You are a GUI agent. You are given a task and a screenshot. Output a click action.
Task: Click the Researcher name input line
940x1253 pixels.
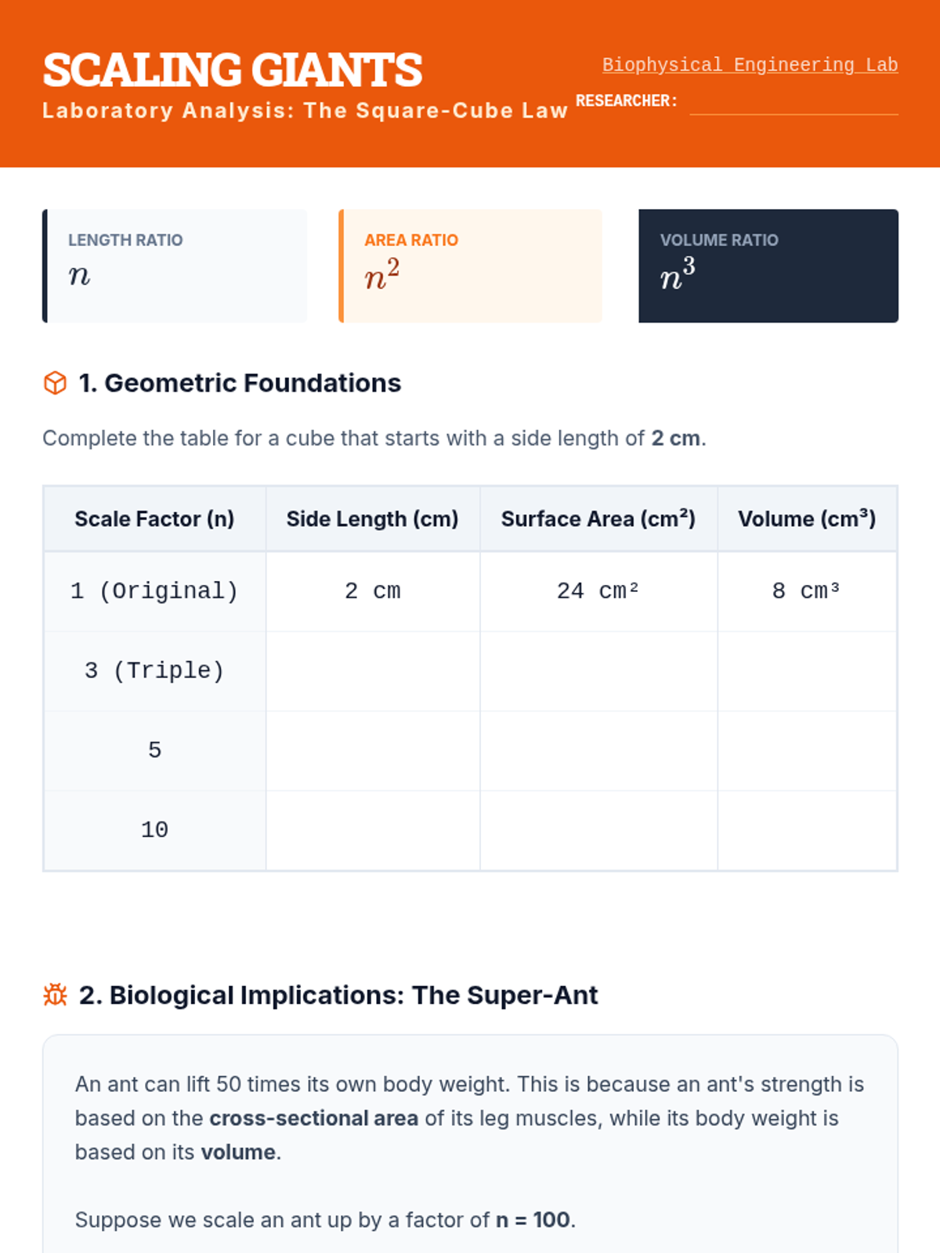794,103
